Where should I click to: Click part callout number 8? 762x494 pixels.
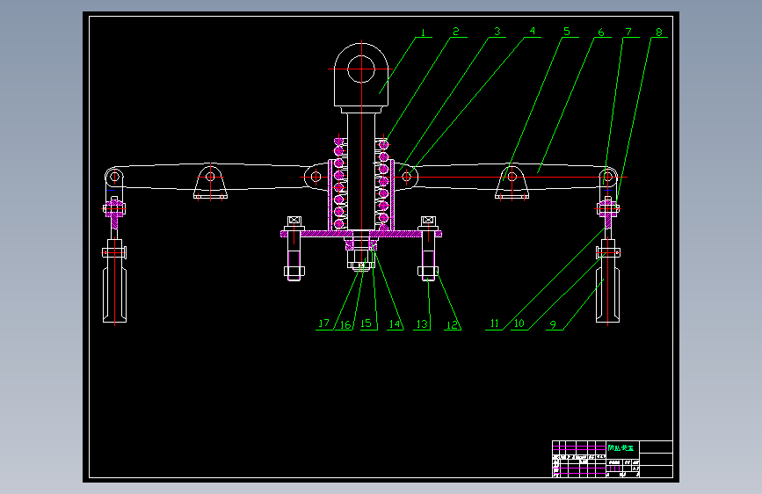[658, 33]
